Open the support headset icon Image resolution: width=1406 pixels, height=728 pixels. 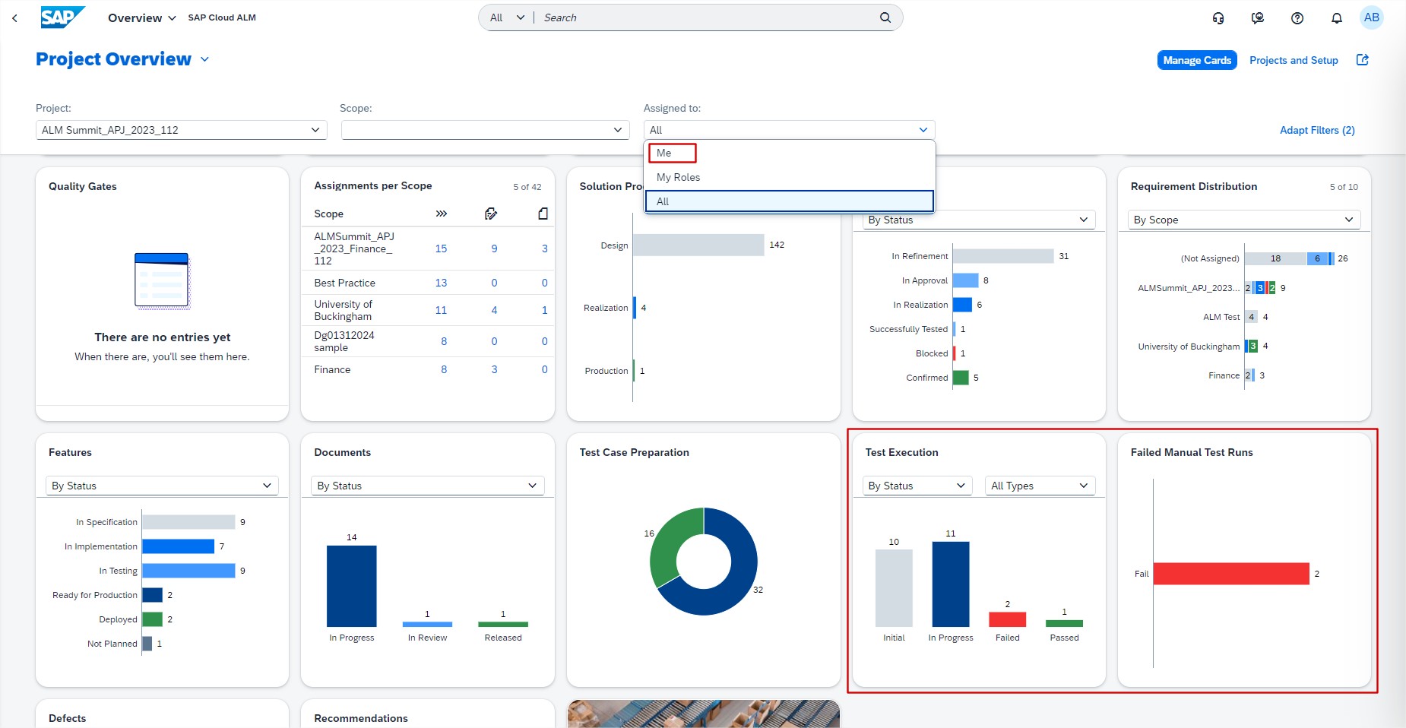[1218, 18]
